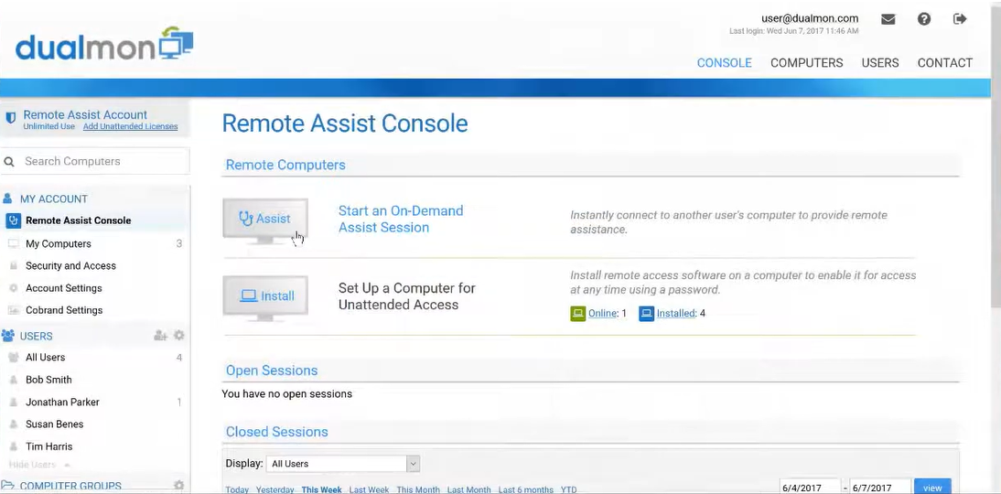The height and width of the screenshot is (494, 1001).
Task: Open the USERS tab
Action: (x=879, y=62)
